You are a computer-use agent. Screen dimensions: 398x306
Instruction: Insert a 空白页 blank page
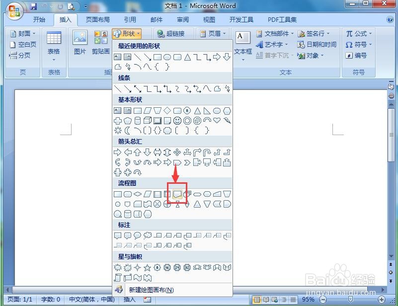[23, 45]
